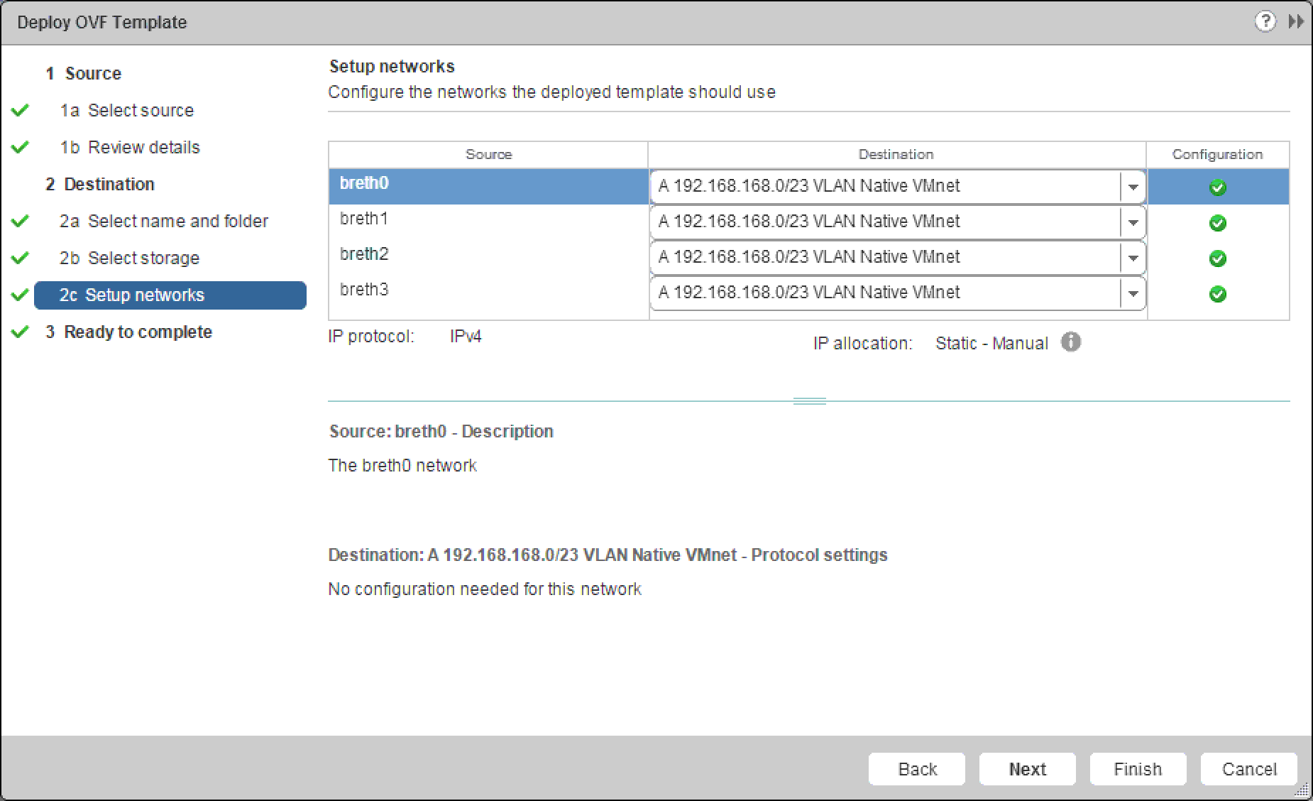
Task: Click the IP allocation info icon
Action: (1071, 342)
